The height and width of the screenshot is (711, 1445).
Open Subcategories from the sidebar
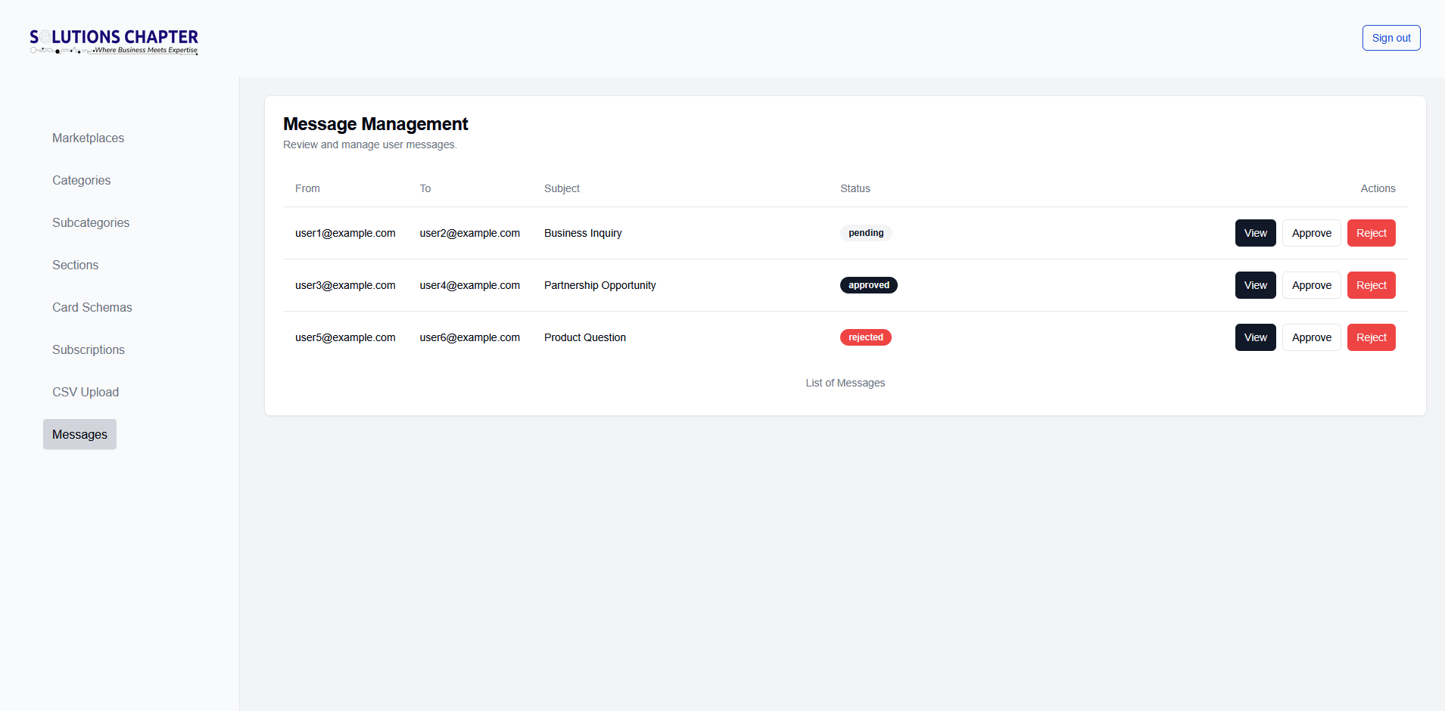tap(91, 222)
